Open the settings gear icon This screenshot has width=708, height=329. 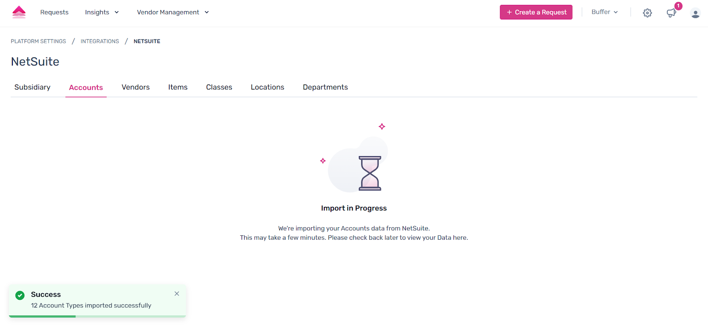point(647,13)
